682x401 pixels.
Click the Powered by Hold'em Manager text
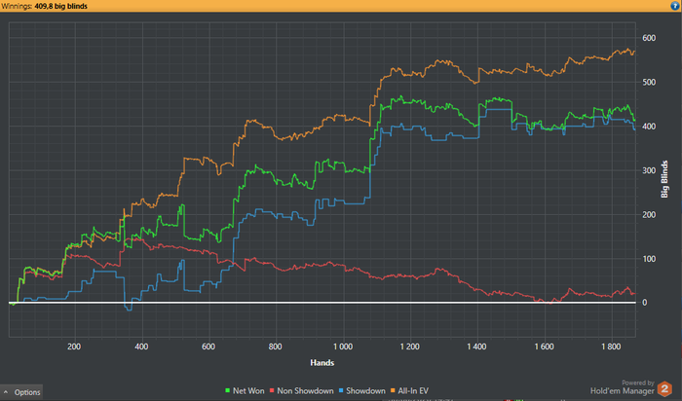[622, 387]
